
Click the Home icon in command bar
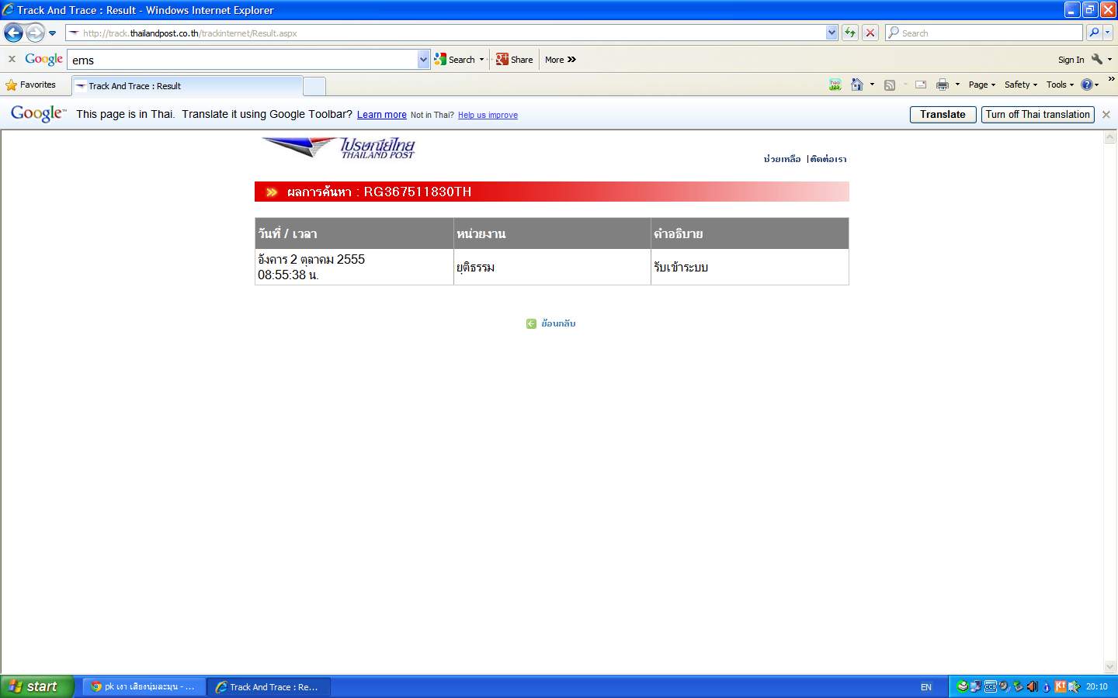pyautogui.click(x=857, y=85)
